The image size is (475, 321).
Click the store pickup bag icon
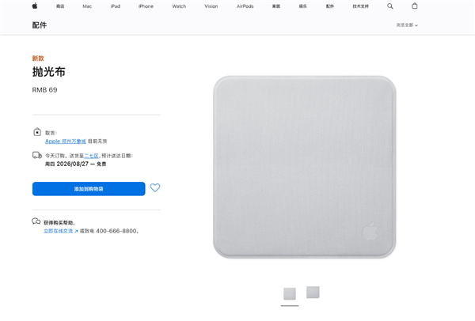tap(37, 132)
